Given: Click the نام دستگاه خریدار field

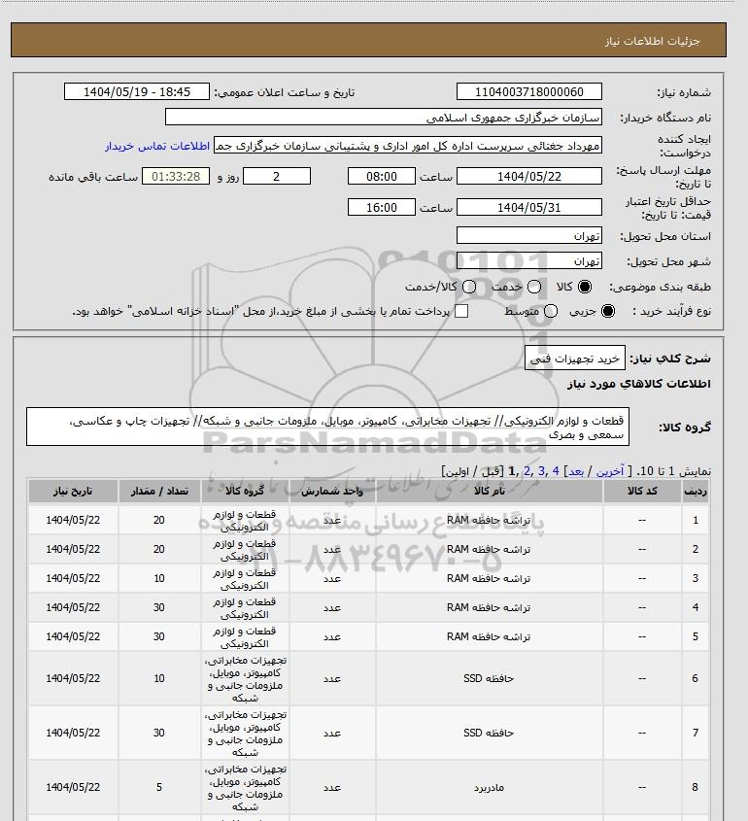Looking at the screenshot, I should (383, 117).
